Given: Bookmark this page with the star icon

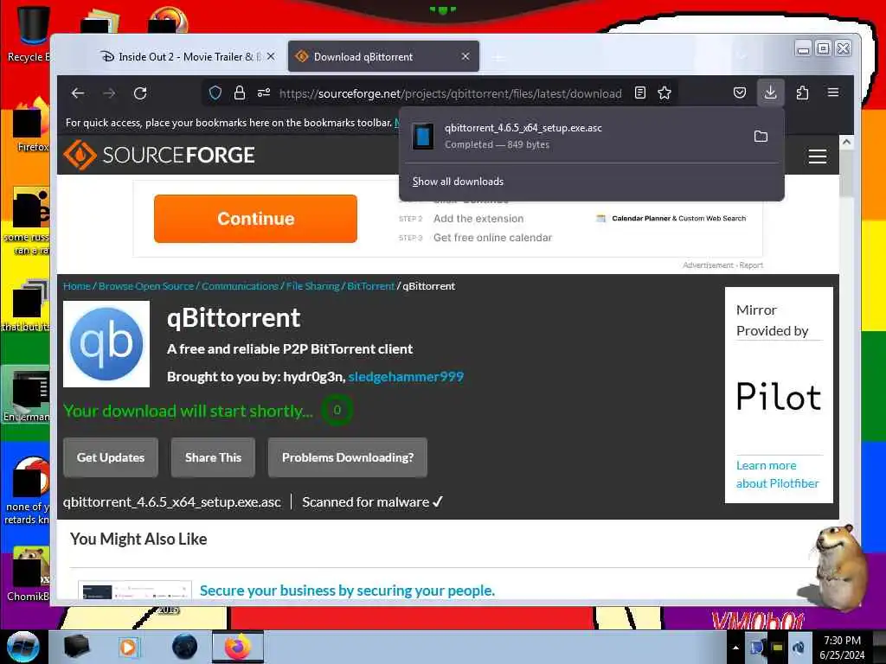Looking at the screenshot, I should (x=664, y=93).
